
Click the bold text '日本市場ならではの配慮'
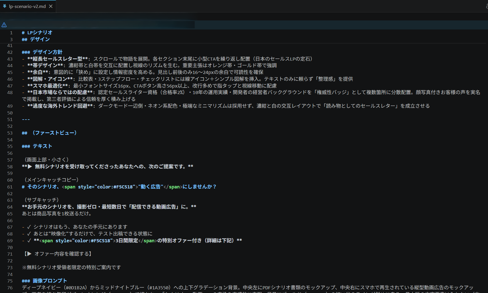(60, 92)
